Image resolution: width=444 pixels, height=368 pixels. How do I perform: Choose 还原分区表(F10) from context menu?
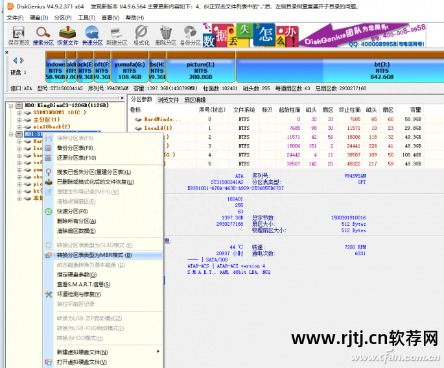click(103, 158)
